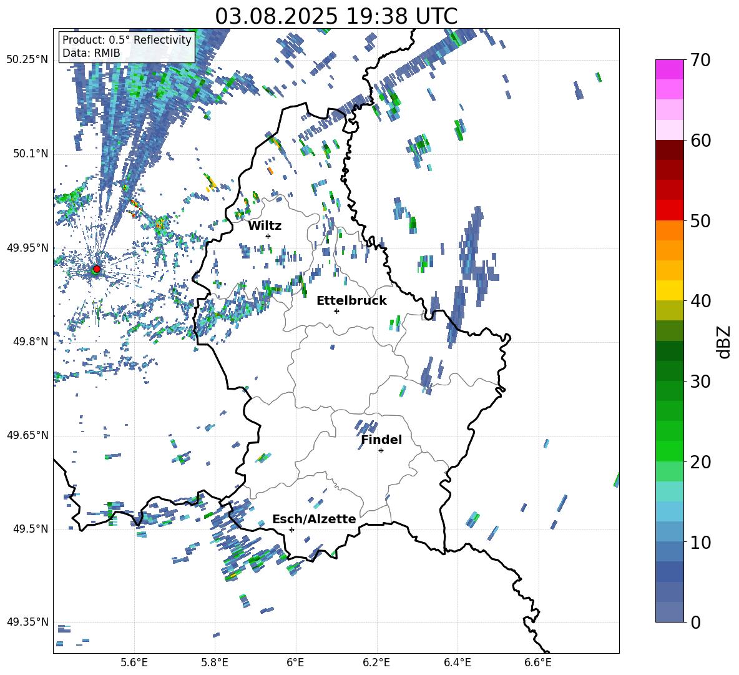Click the 6.4°E longitude label
Screen dimensions: 739x675
[457, 663]
